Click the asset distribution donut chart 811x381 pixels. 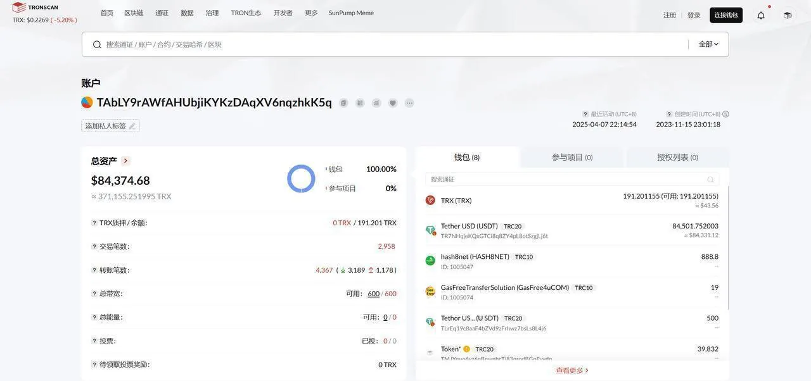coord(301,178)
